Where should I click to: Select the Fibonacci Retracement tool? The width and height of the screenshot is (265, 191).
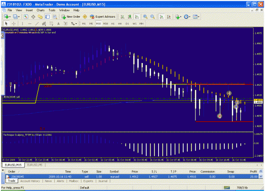51,24
